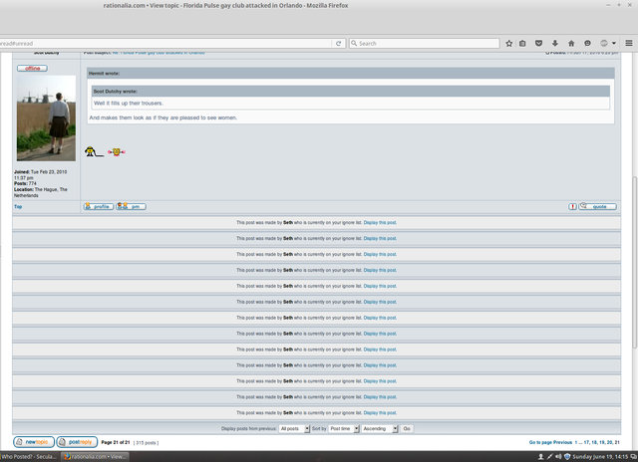Image resolution: width=638 pixels, height=462 pixels.
Task: Choose sort order from 'Ascending' dropdown
Action: coord(380,428)
